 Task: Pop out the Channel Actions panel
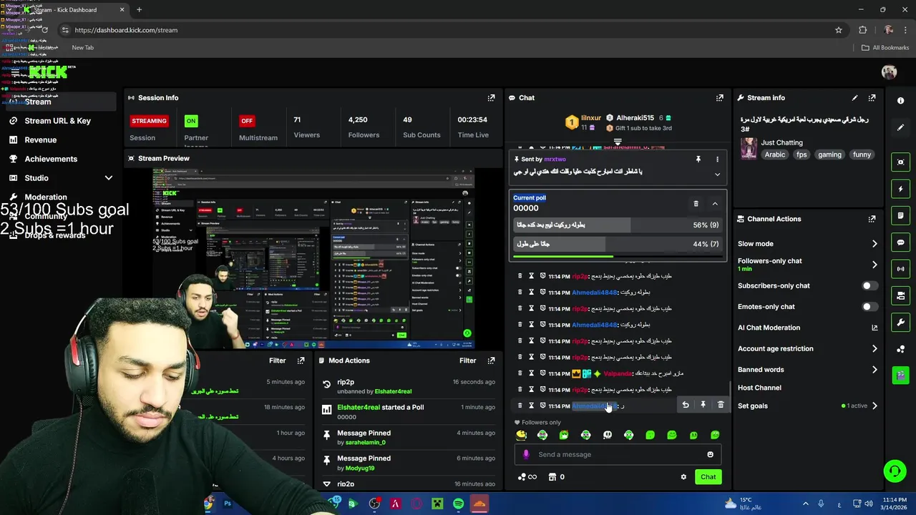click(x=872, y=219)
